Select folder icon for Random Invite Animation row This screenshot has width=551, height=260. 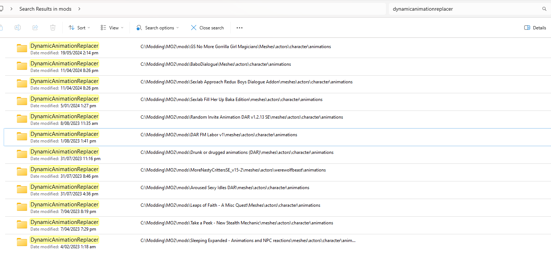22,119
